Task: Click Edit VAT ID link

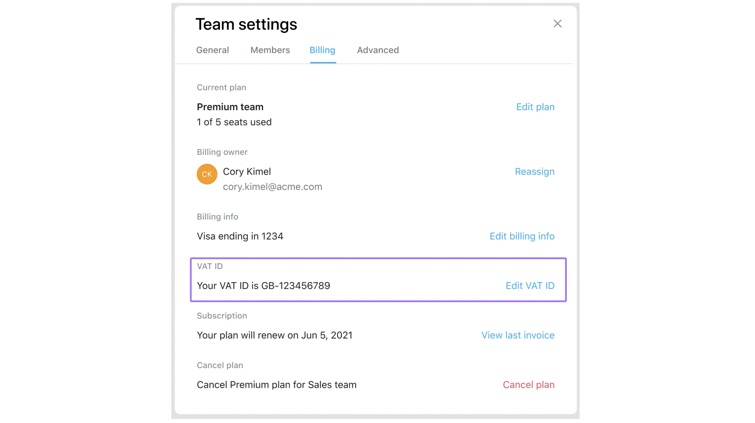Action: click(x=530, y=286)
